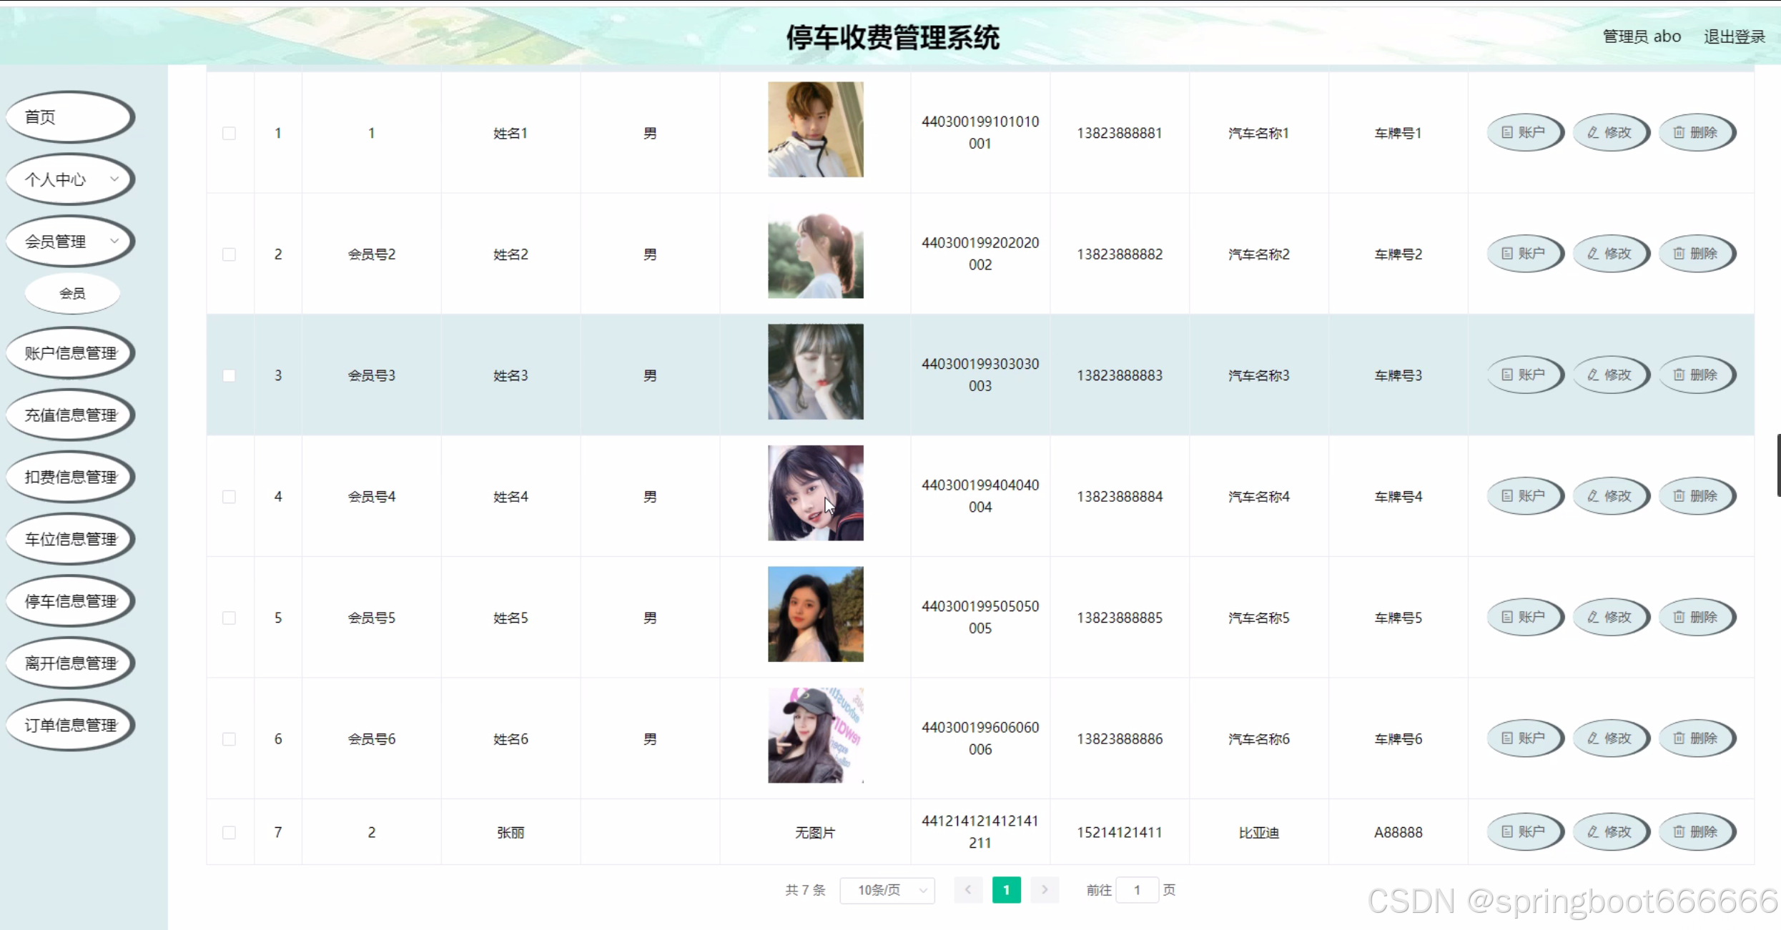1781x930 pixels.
Task: Click the 前往 page number input field
Action: (x=1136, y=890)
